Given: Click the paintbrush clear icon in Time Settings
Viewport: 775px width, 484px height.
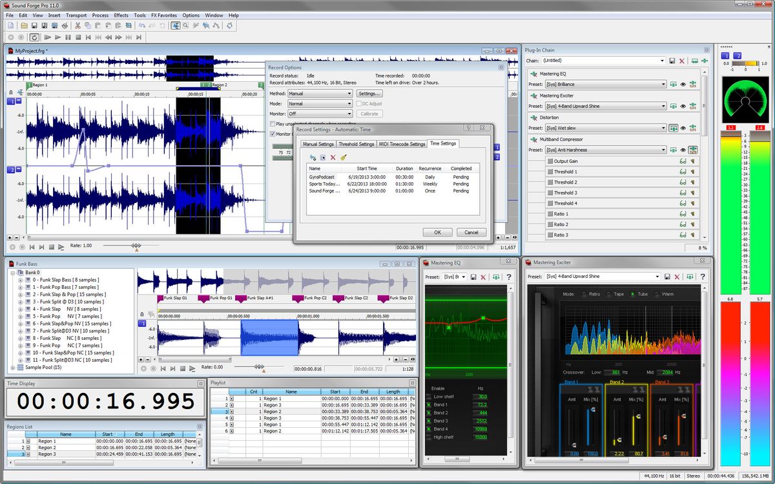Looking at the screenshot, I should tap(343, 156).
